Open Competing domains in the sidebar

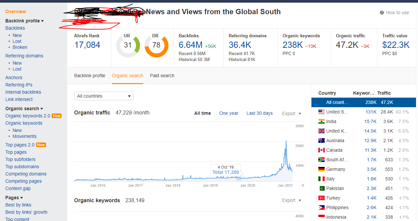click(x=26, y=174)
